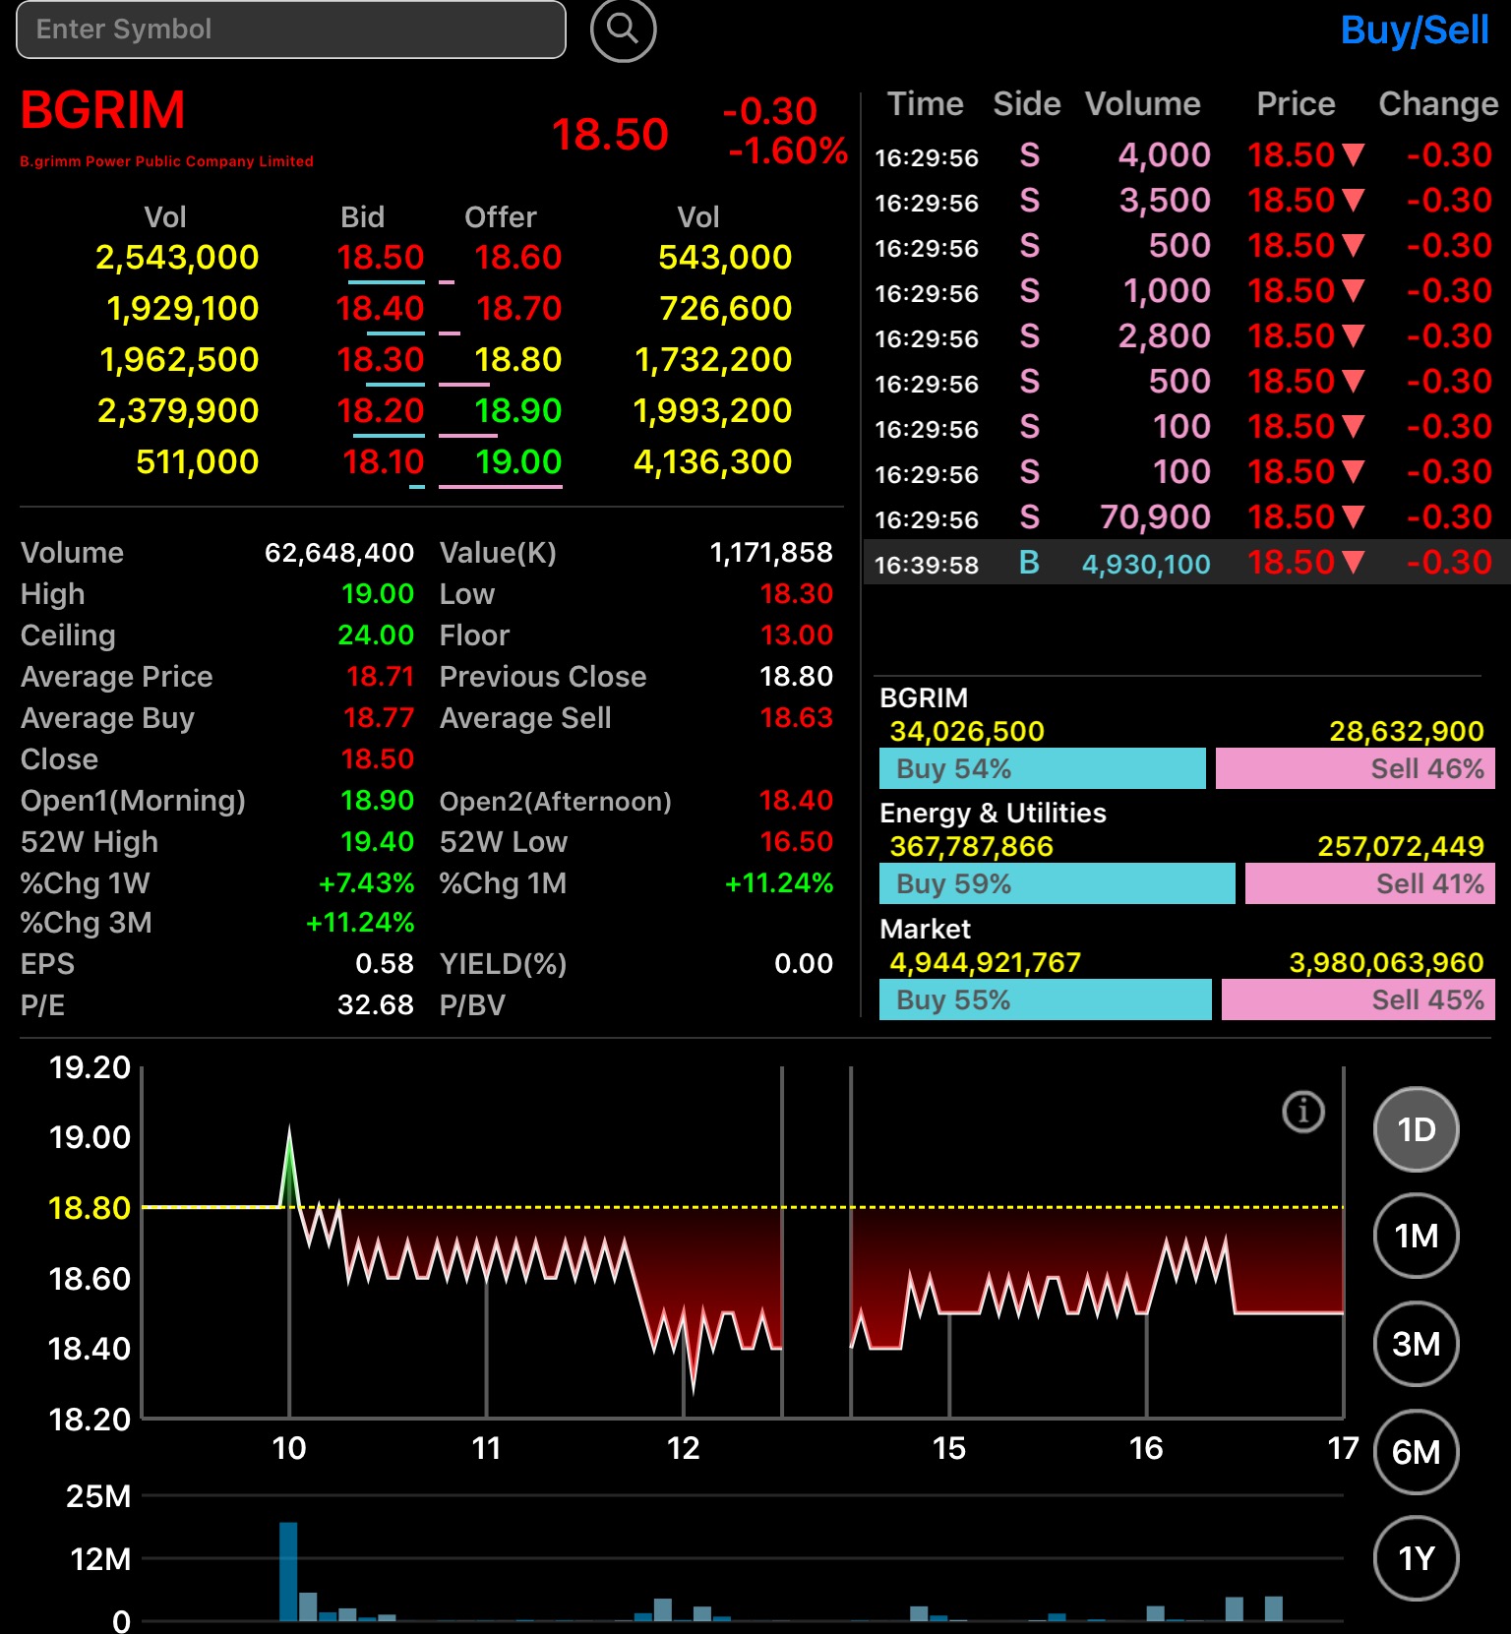Click 52W Low value 16.50
Viewport: 1511px width, 1634px height.
(x=797, y=842)
